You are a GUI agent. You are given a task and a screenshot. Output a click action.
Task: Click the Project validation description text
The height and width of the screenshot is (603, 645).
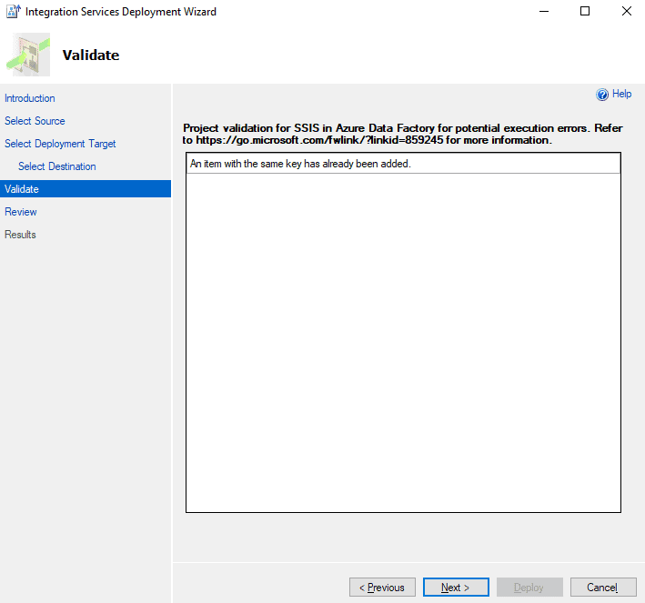(402, 134)
